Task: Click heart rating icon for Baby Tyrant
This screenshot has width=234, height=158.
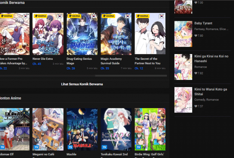Action: tap(196, 36)
